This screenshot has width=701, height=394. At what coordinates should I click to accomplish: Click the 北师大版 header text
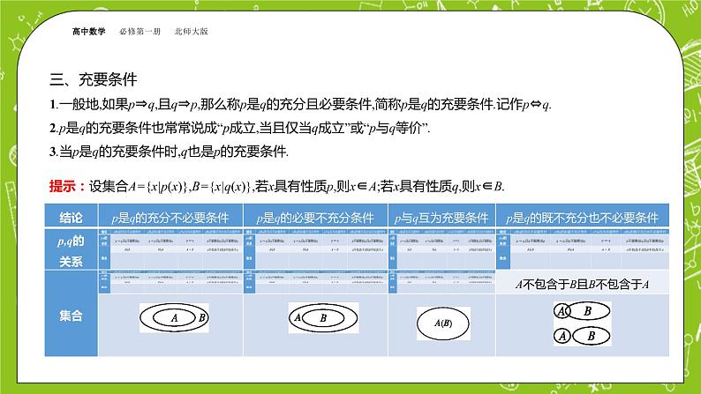coord(192,31)
